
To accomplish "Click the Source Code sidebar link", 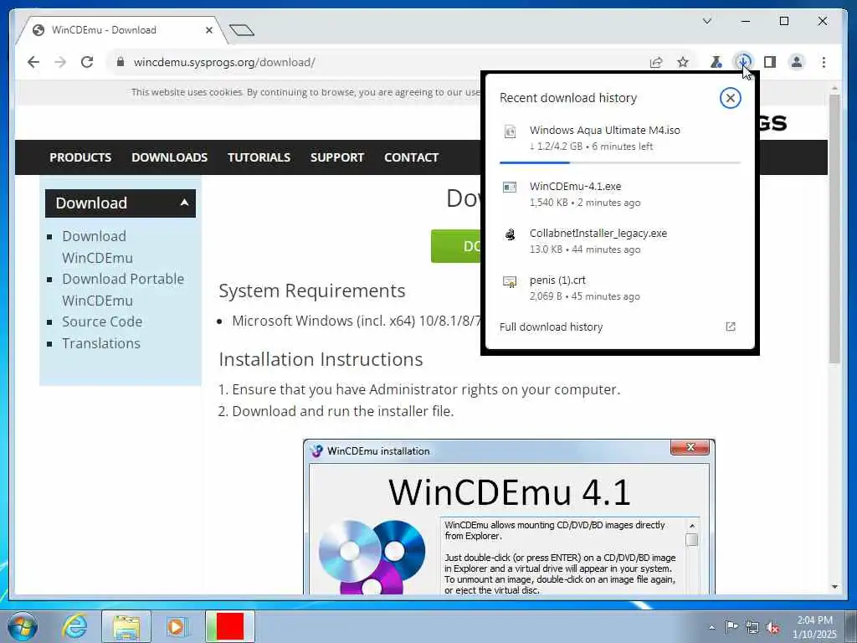I will point(102,321).
